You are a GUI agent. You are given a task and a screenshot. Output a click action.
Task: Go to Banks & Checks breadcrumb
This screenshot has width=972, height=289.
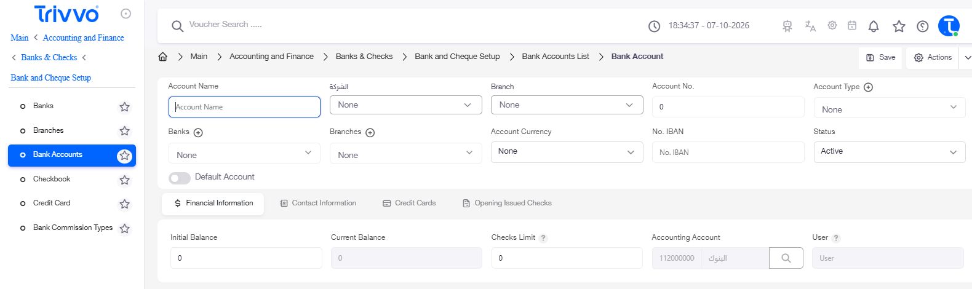pyautogui.click(x=364, y=57)
